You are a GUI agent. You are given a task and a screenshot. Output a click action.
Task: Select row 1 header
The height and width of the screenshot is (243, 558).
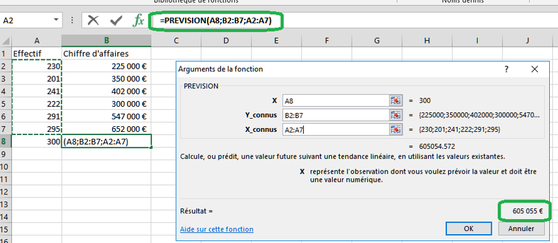[x=6, y=54]
